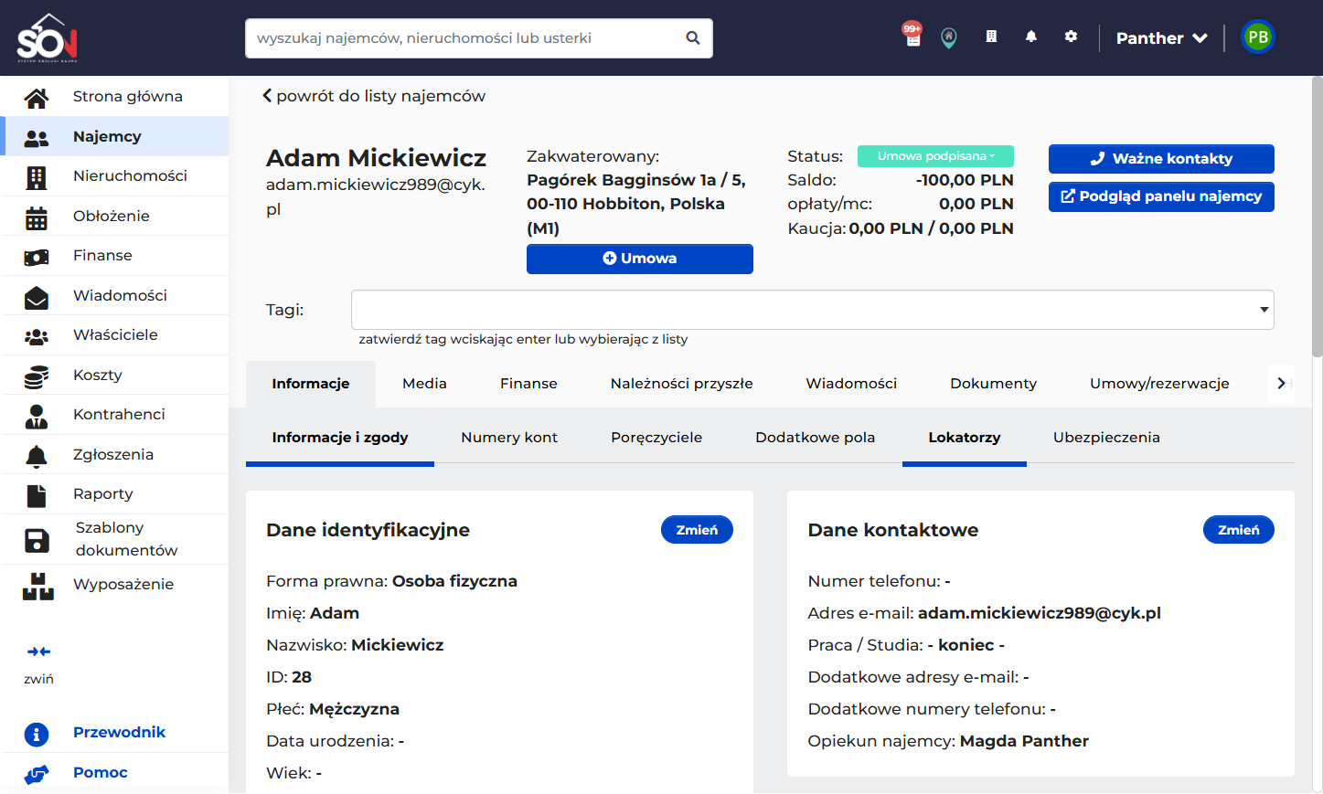Image resolution: width=1323 pixels, height=794 pixels.
Task: Select the Dodatkowe pola subtab
Action: click(815, 438)
